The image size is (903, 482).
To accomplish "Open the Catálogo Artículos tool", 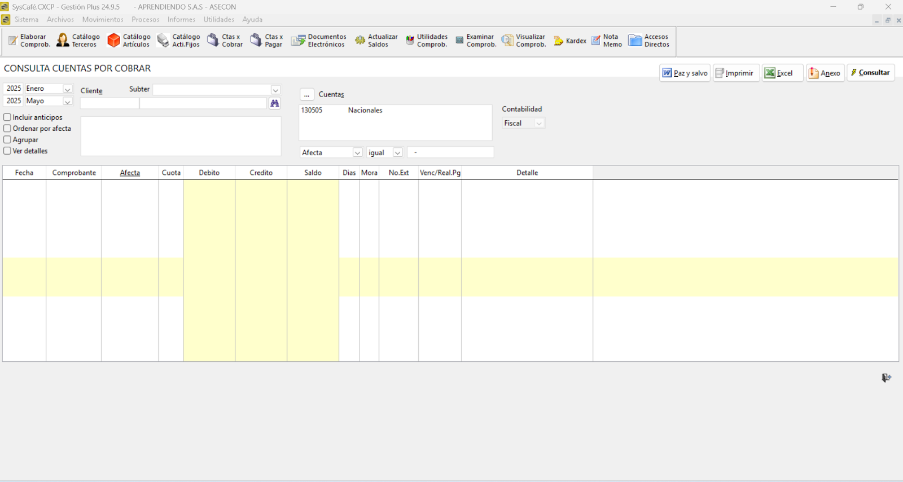I will point(129,41).
